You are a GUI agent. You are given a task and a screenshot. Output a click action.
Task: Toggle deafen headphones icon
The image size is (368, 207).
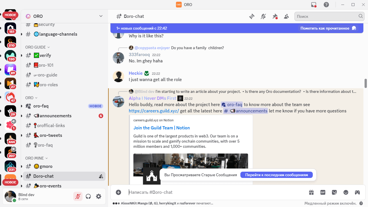click(88, 196)
